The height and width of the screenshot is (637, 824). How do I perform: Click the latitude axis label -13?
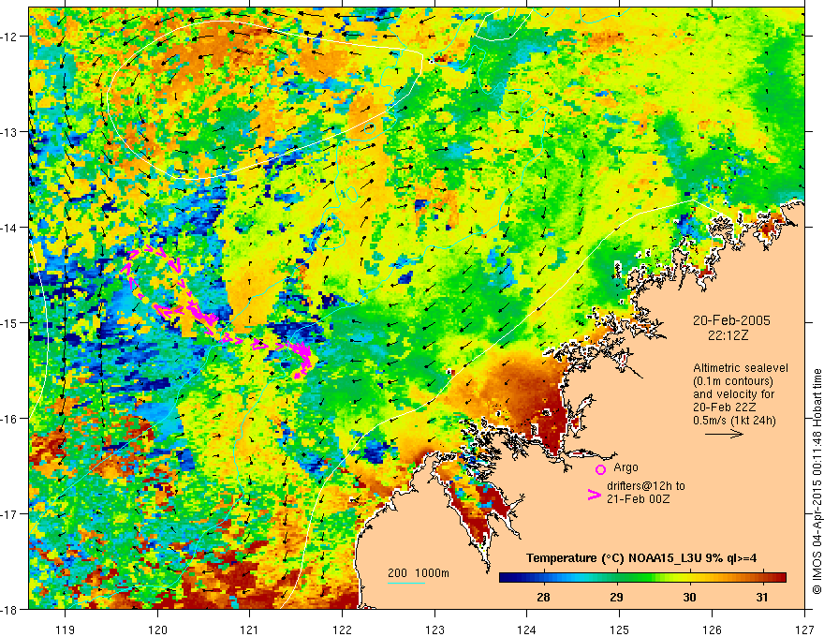(x=9, y=132)
